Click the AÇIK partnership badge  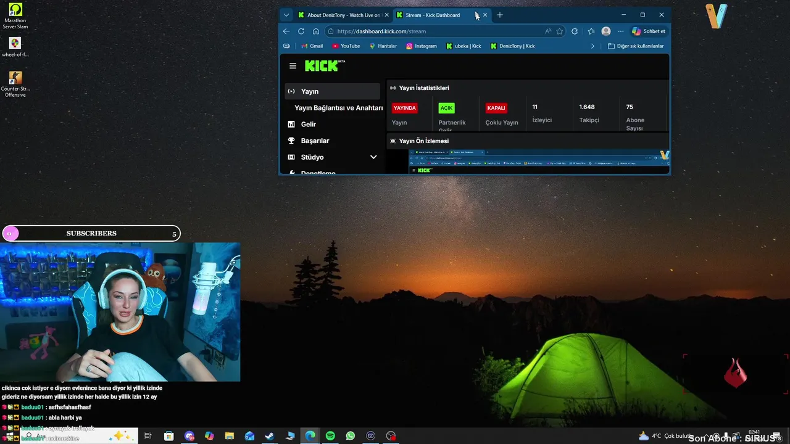click(446, 108)
